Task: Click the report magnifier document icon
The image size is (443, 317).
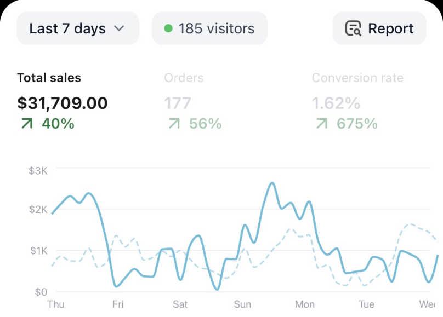Action: pos(353,28)
